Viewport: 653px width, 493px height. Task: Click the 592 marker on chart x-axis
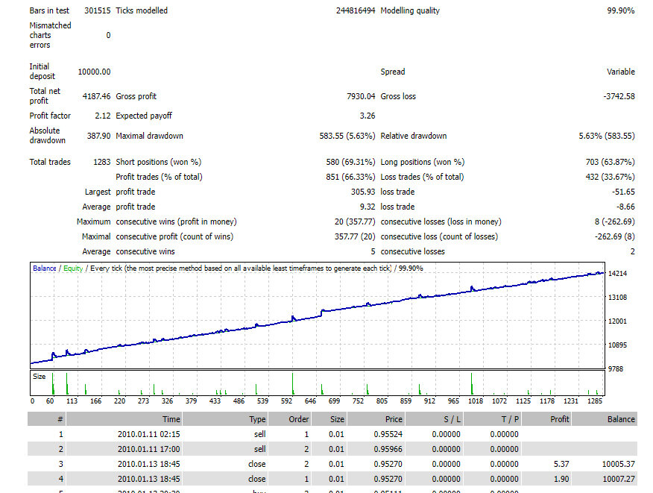[x=286, y=401]
